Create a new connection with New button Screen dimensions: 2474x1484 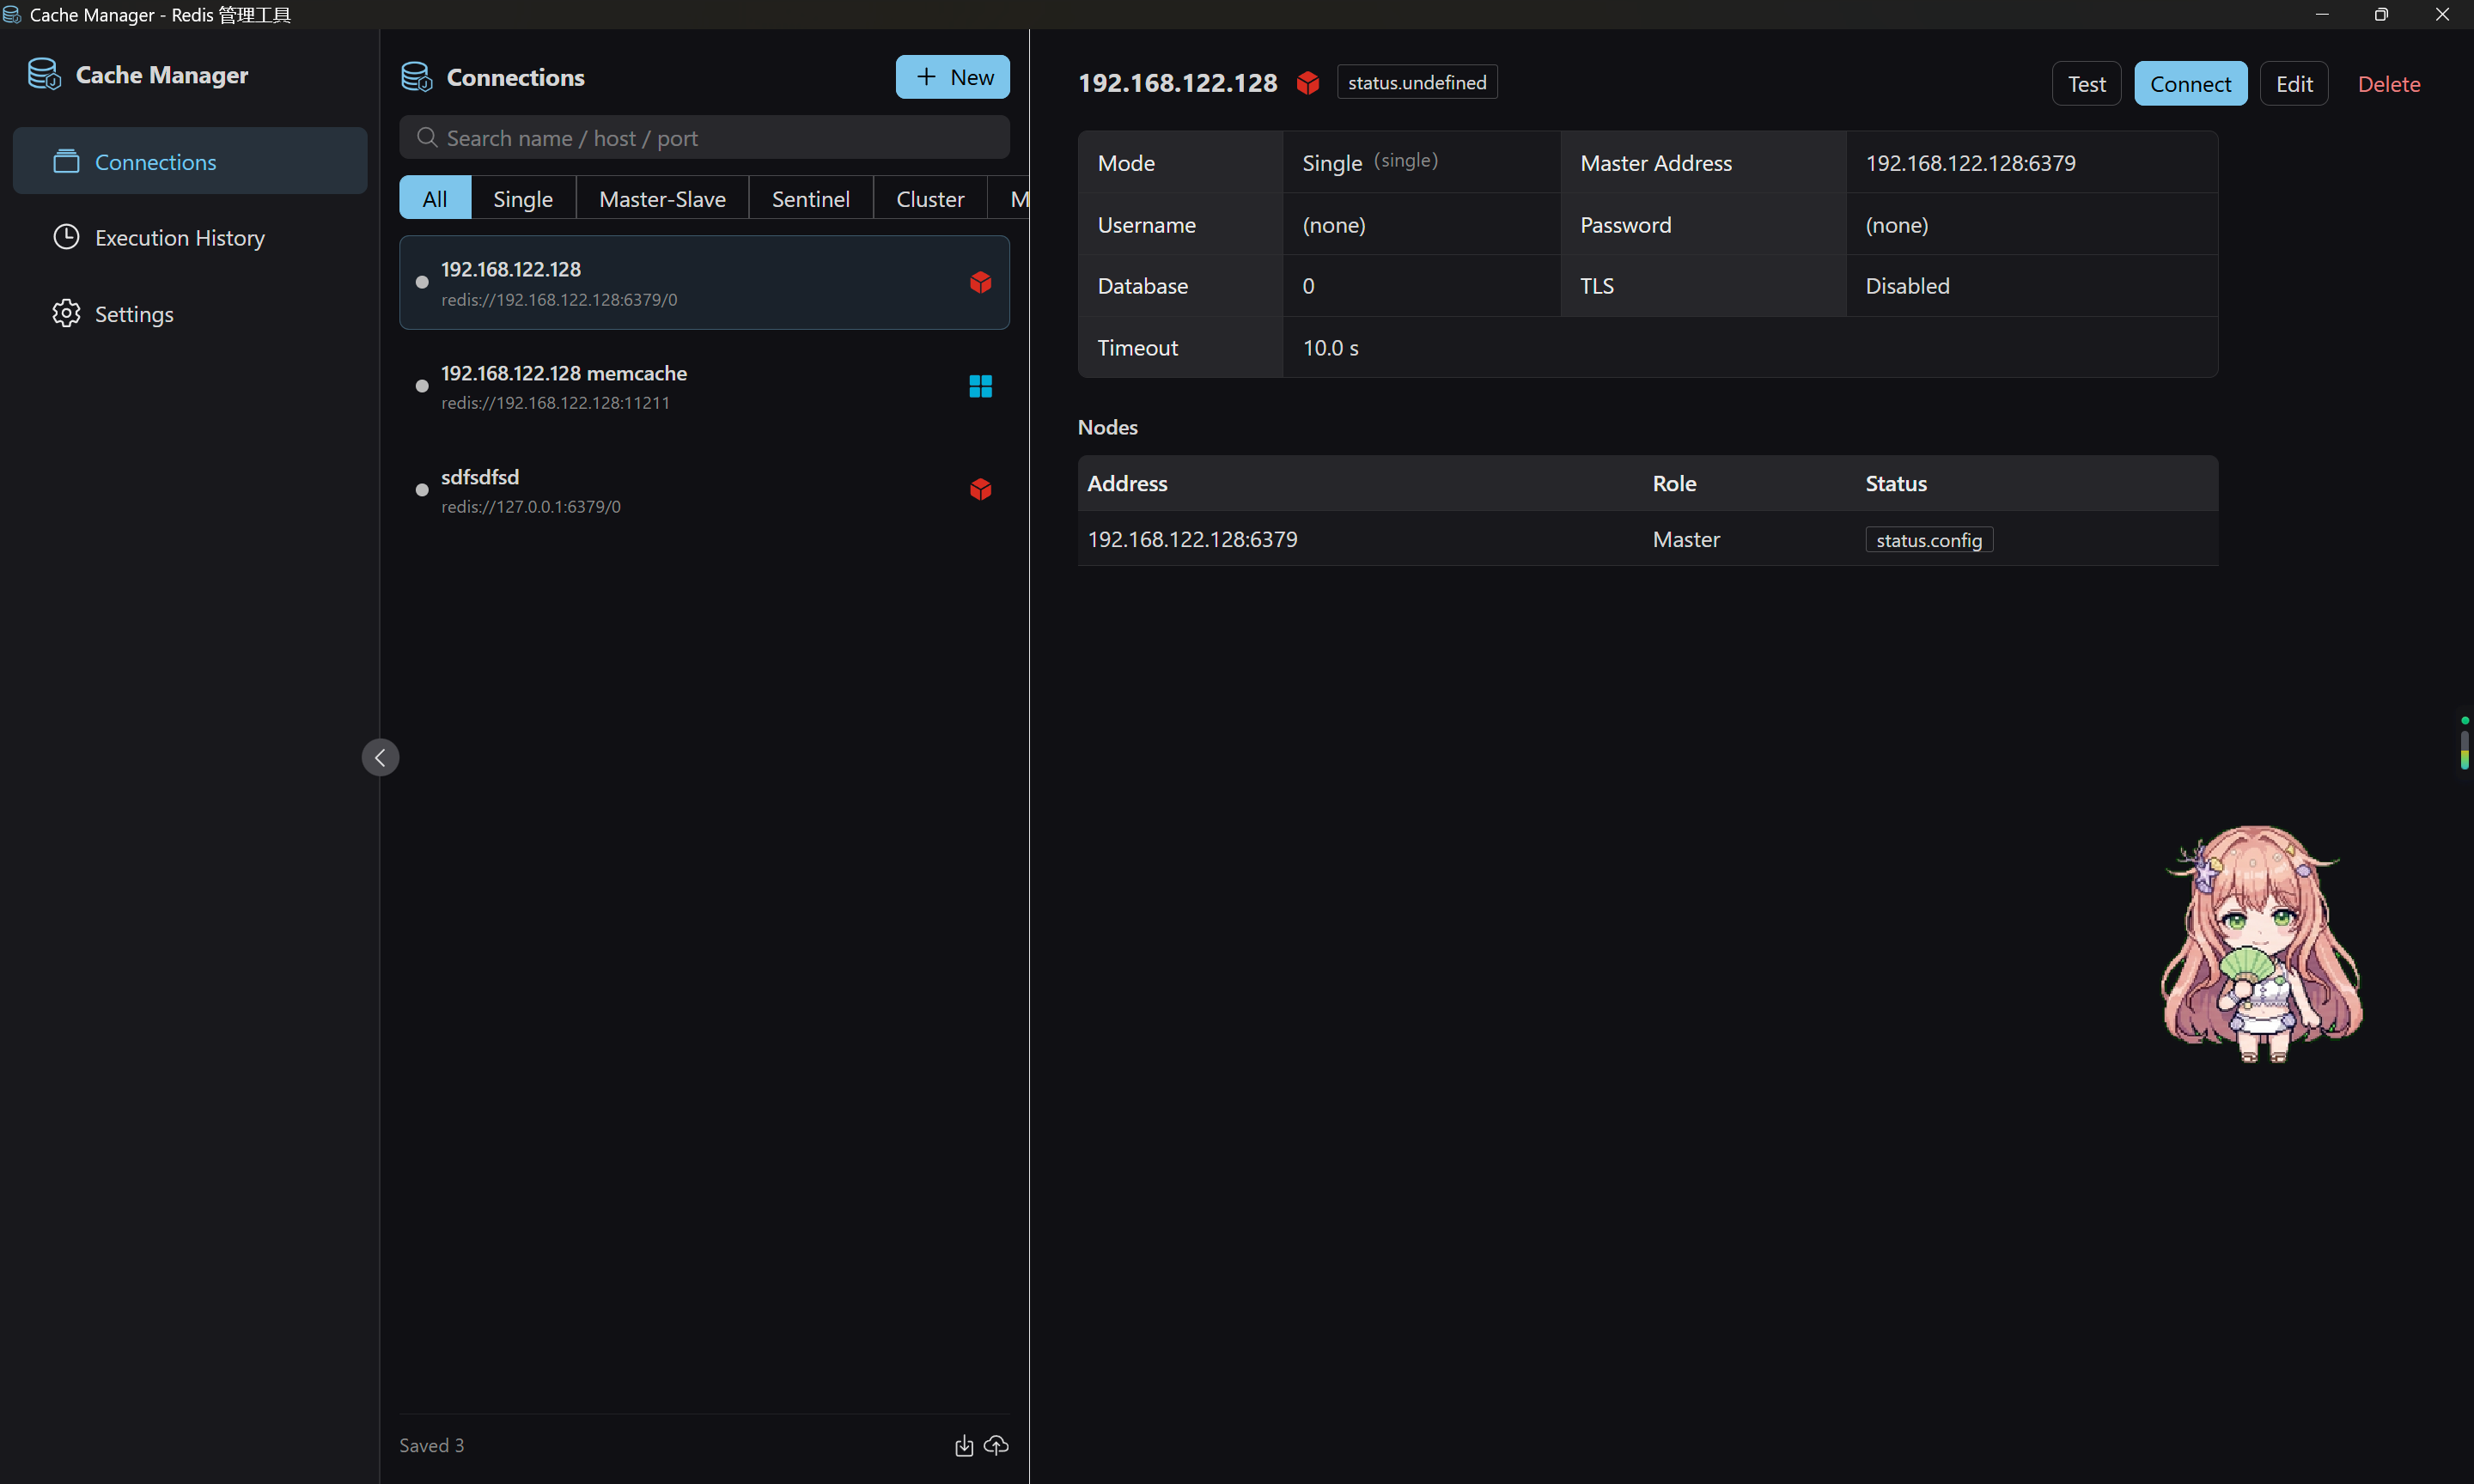952,77
